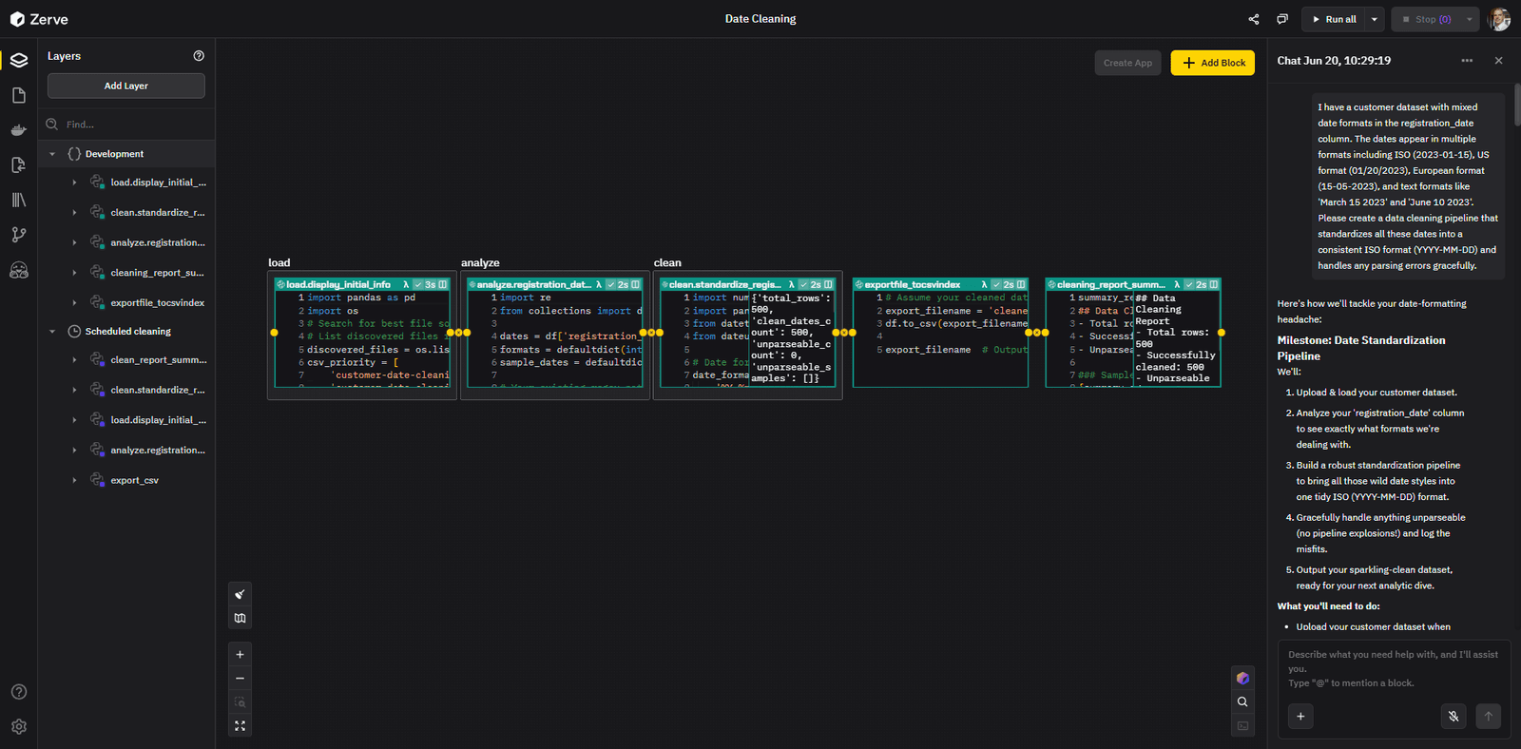Viewport: 1521px width, 749px height.
Task: Open the colorful cube assistant icon
Action: 1242,679
